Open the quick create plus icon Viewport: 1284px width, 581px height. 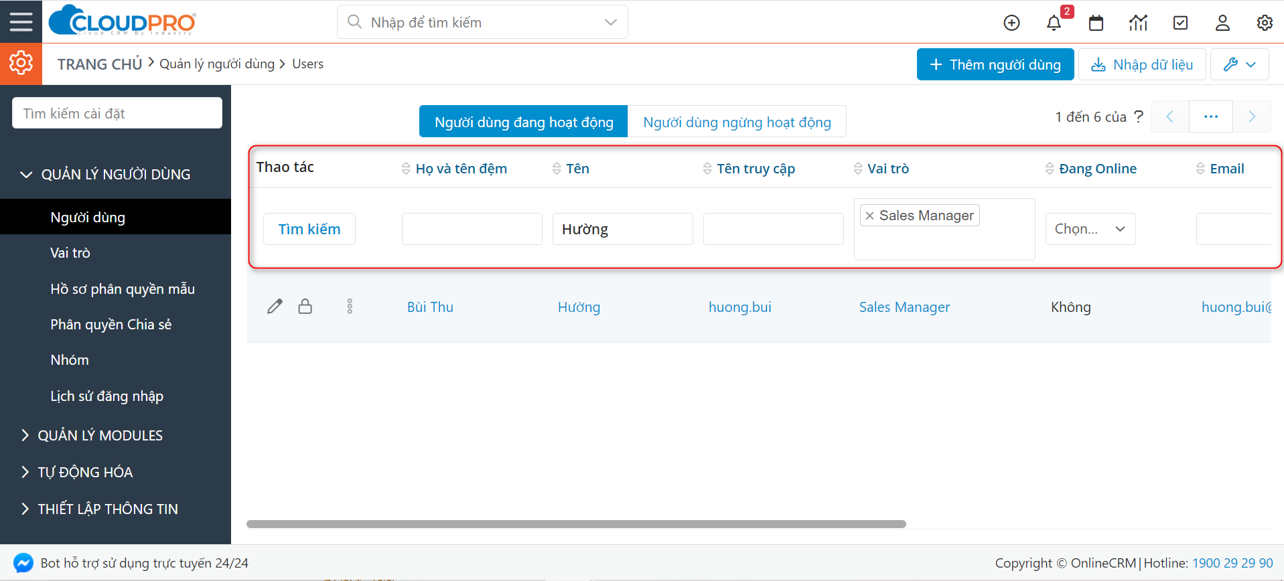click(x=1011, y=23)
